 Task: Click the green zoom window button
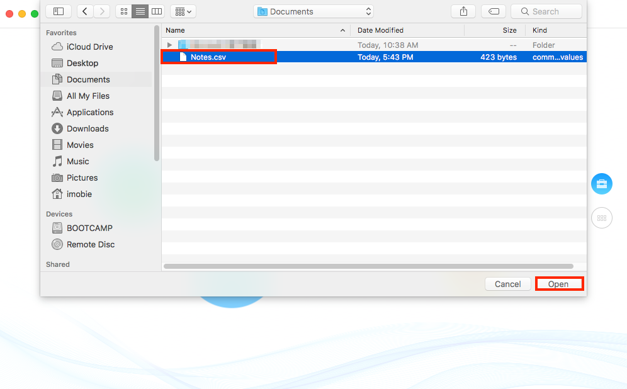click(x=35, y=14)
